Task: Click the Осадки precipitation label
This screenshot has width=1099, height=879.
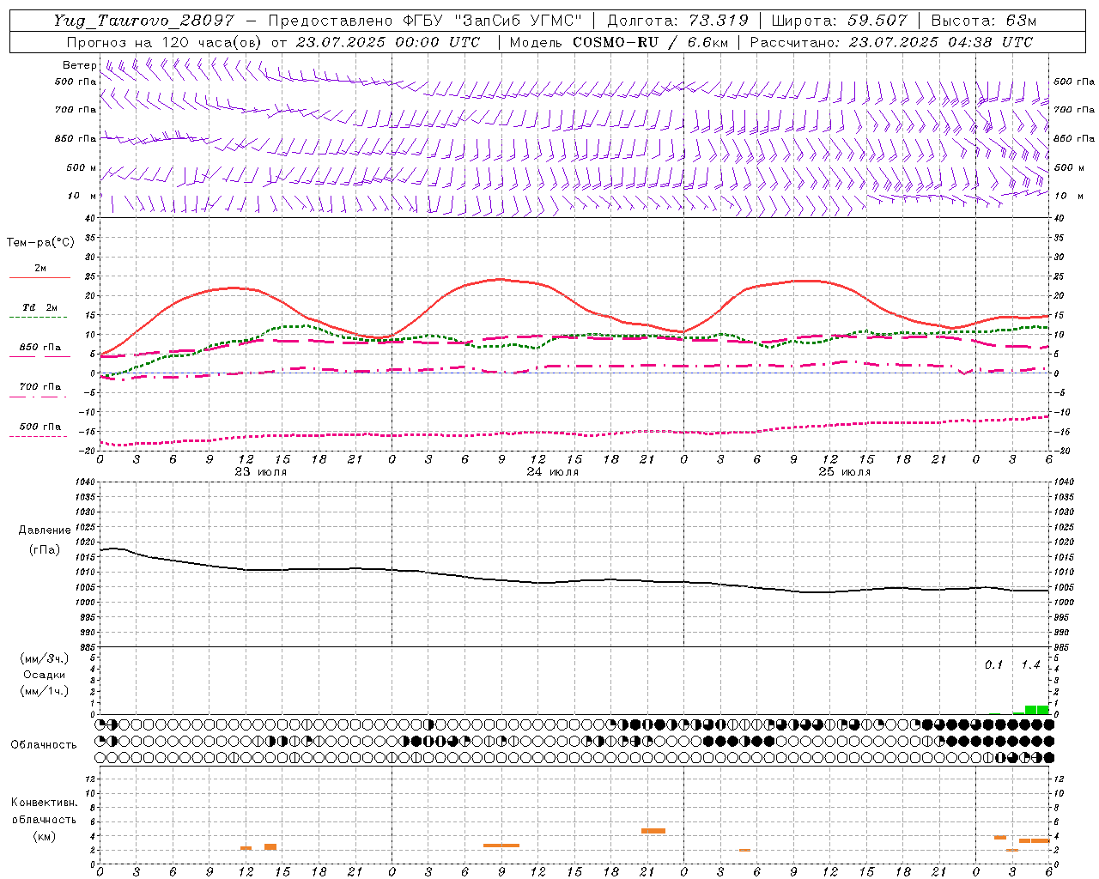Action: pos(45,675)
